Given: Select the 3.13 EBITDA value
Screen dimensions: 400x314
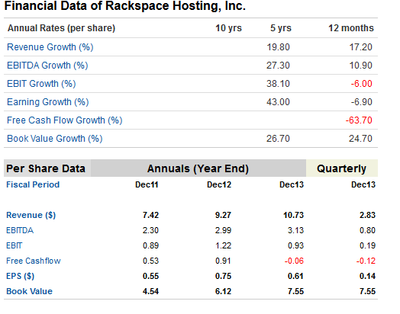Looking at the screenshot, I should click(x=295, y=230).
